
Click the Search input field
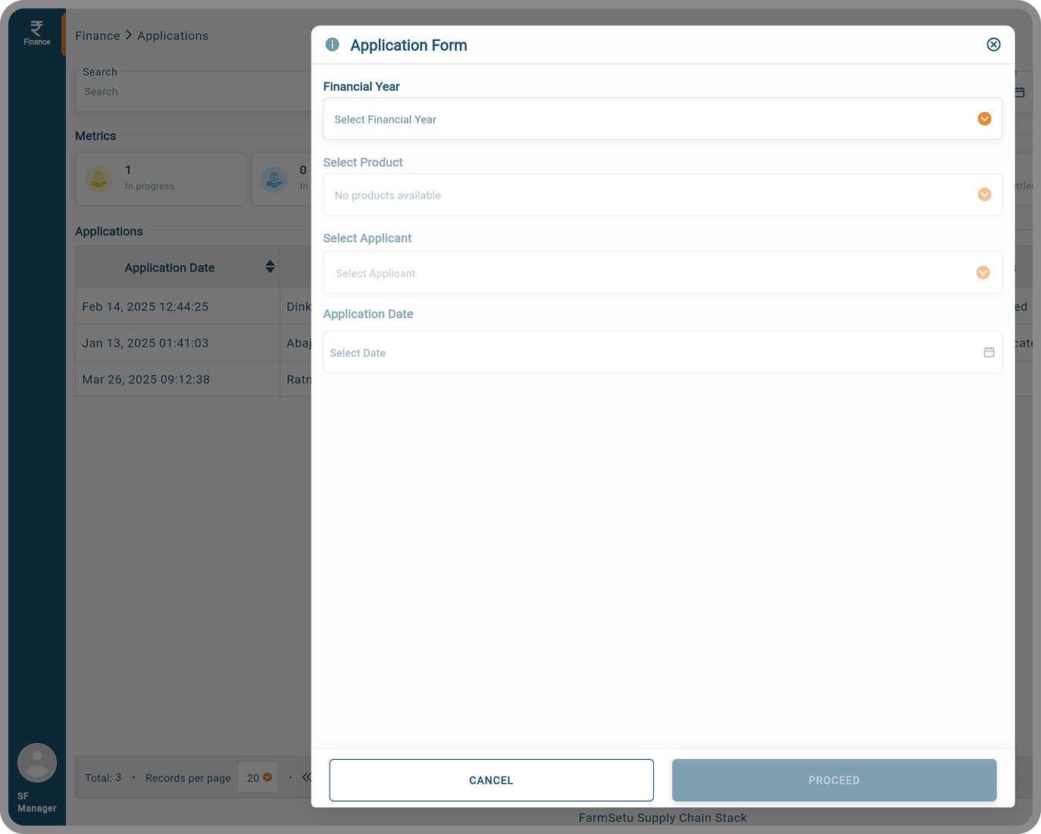point(193,92)
